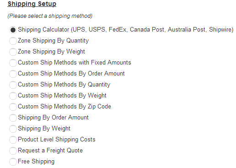The height and width of the screenshot is (168, 236).
Task: Pick Custom Ship Methods with Fixed Amounts
Action: click(x=13, y=63)
